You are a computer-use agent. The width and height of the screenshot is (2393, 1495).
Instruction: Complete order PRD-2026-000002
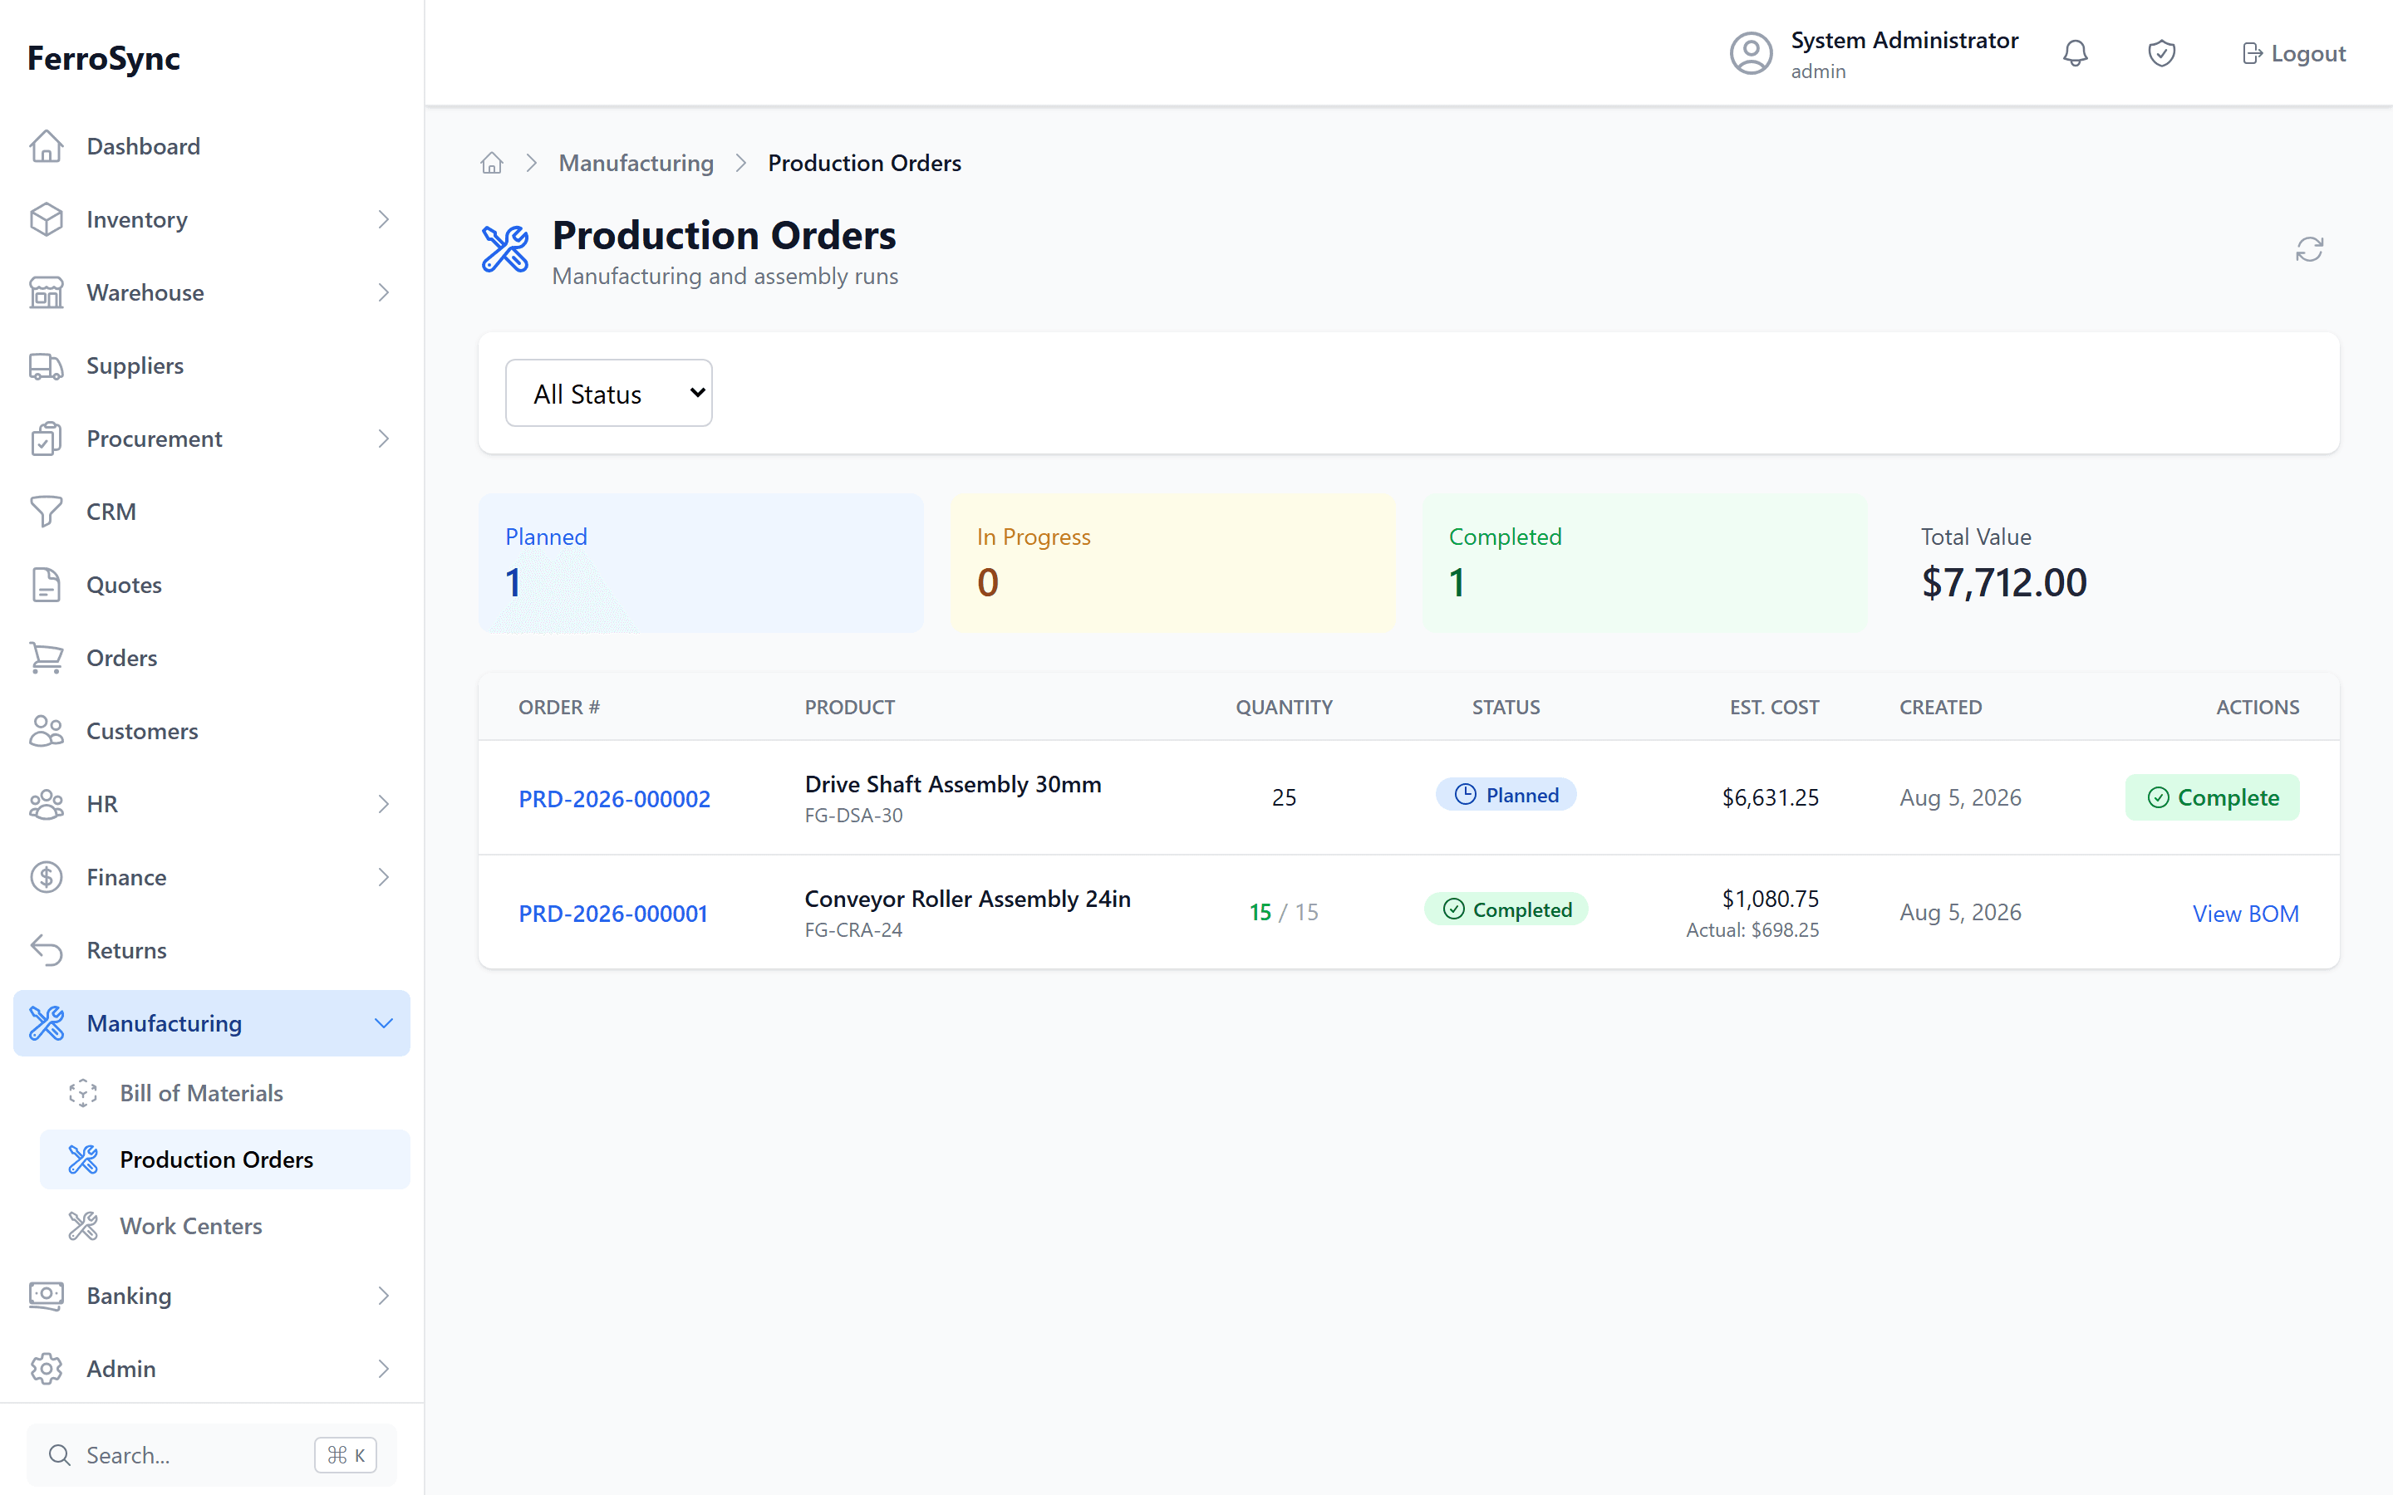coord(2212,798)
